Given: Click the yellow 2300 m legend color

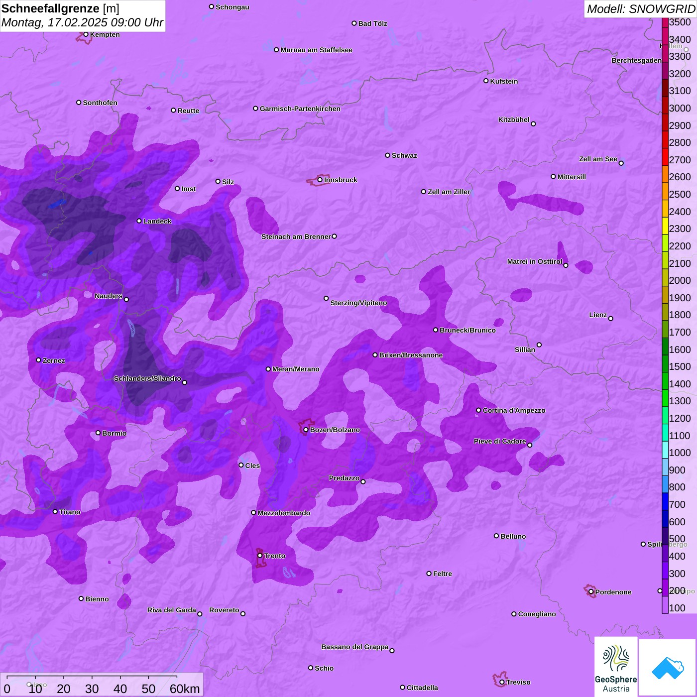Looking at the screenshot, I should point(665,226).
